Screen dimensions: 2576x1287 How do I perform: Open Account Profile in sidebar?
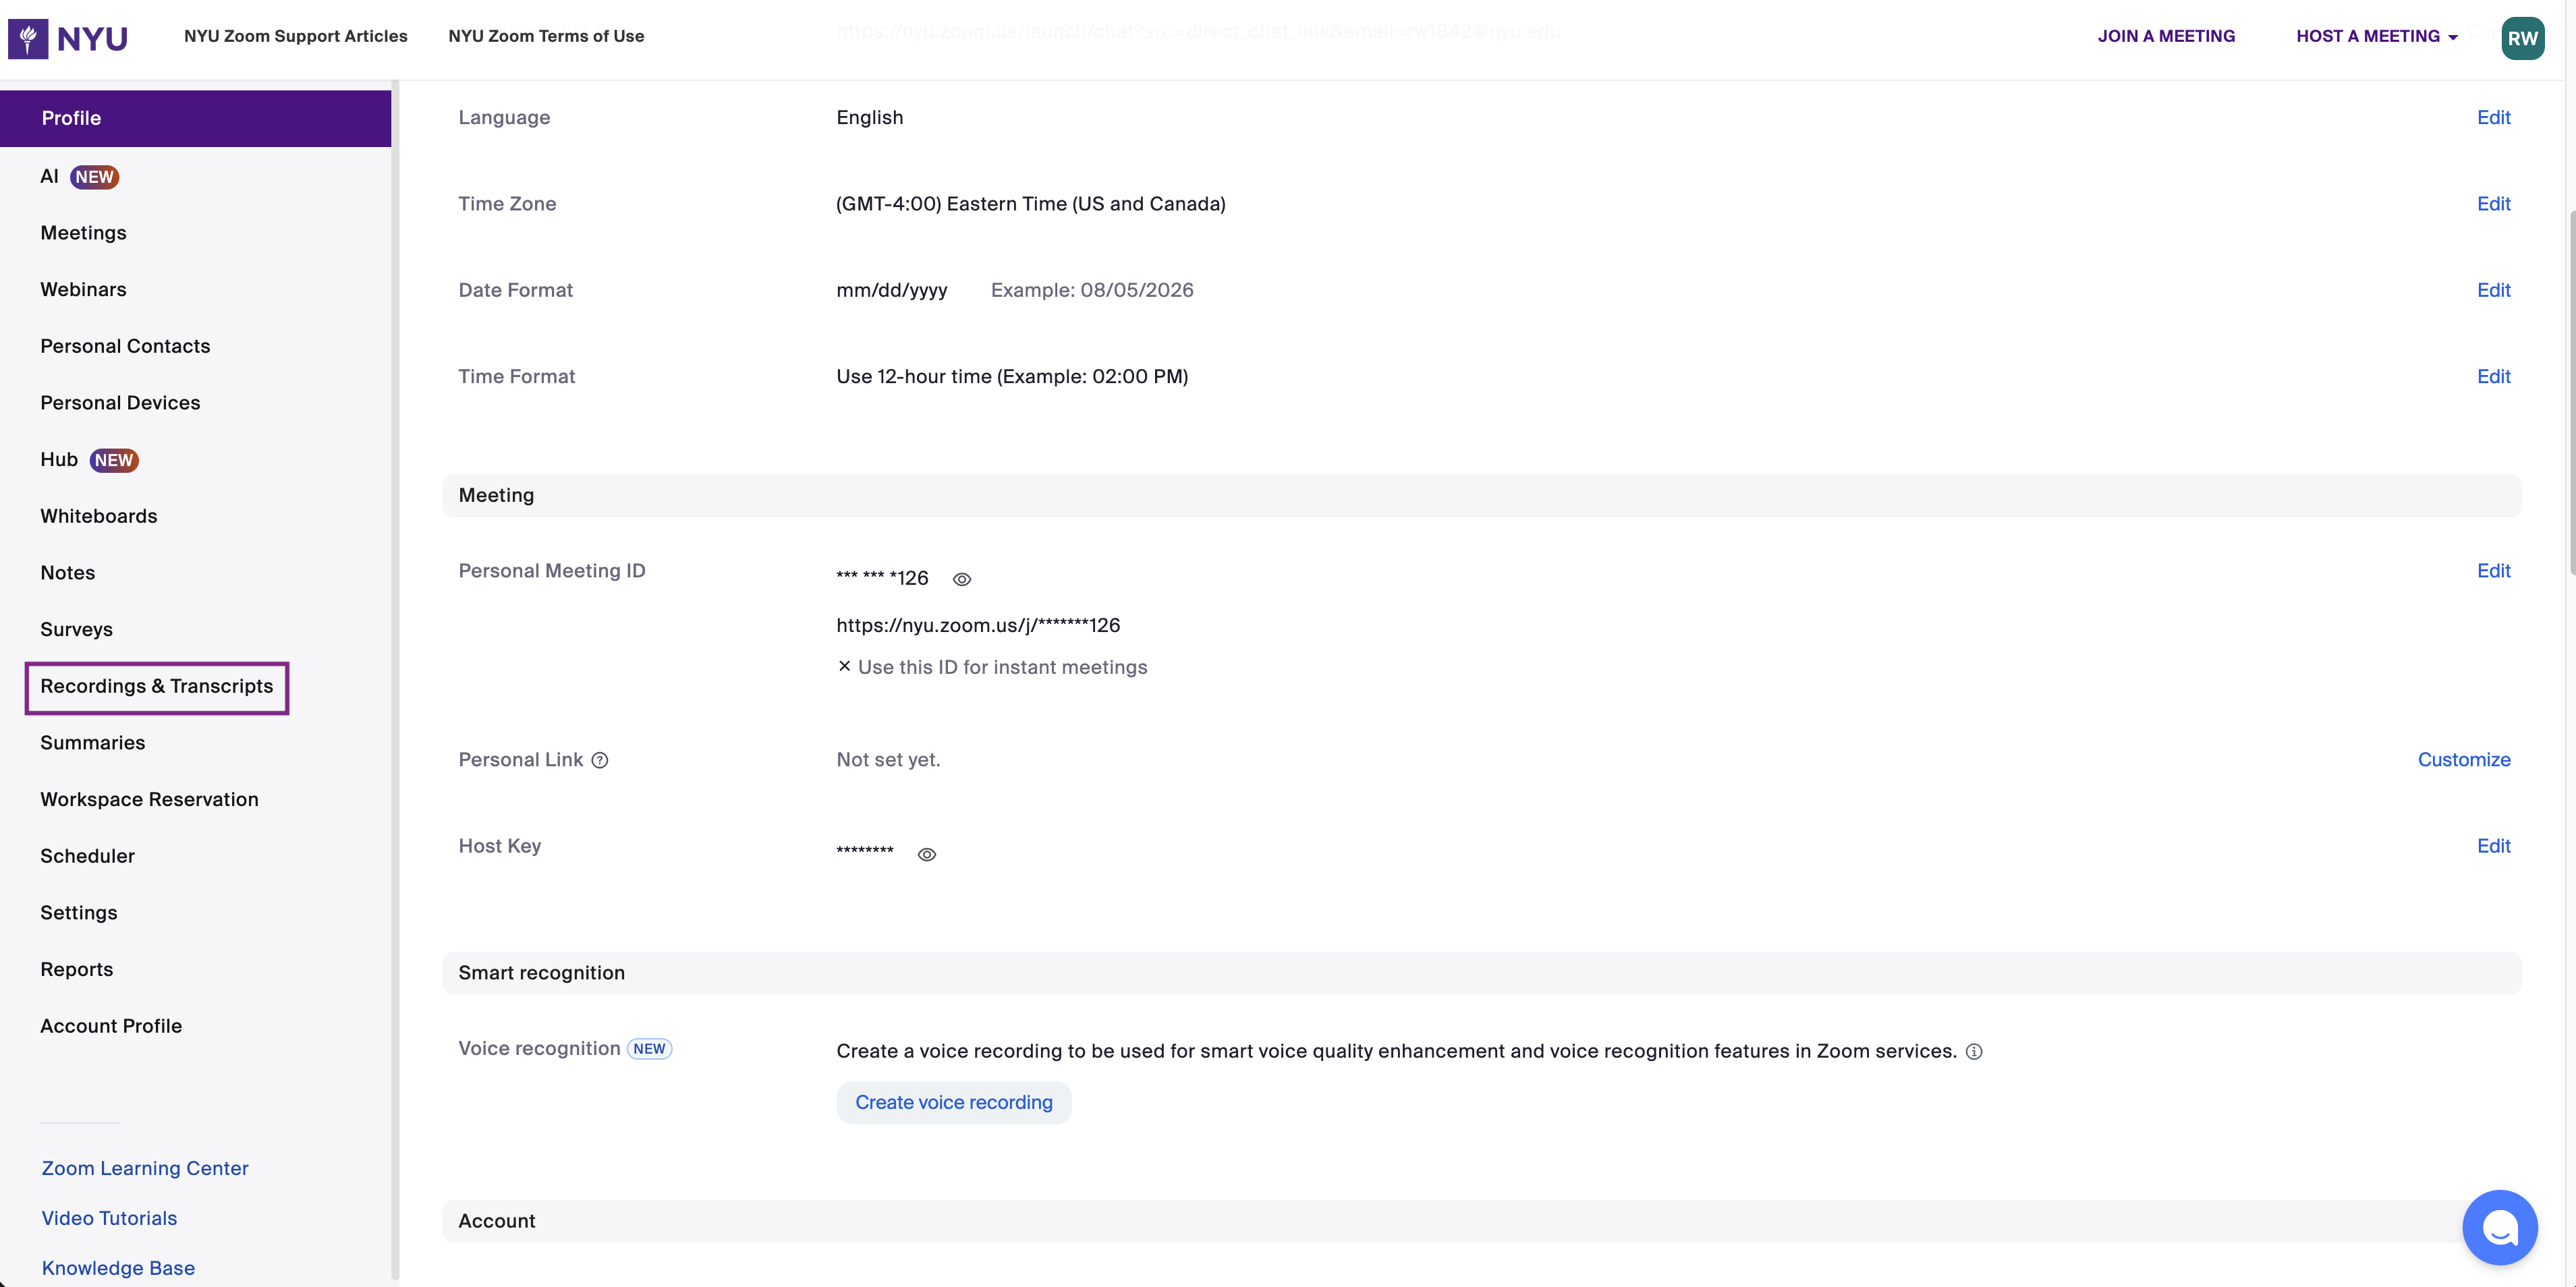111,1026
